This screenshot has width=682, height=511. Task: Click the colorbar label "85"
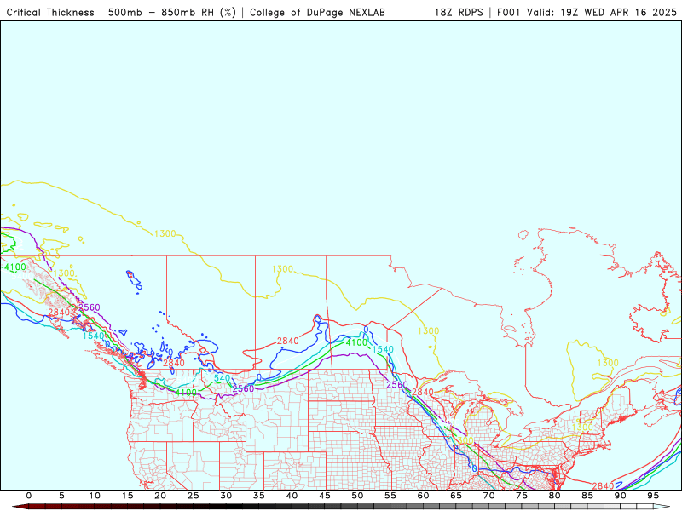(587, 496)
